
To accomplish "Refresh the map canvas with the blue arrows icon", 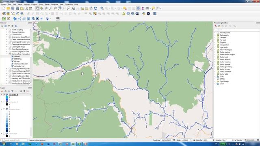I will [95, 8].
